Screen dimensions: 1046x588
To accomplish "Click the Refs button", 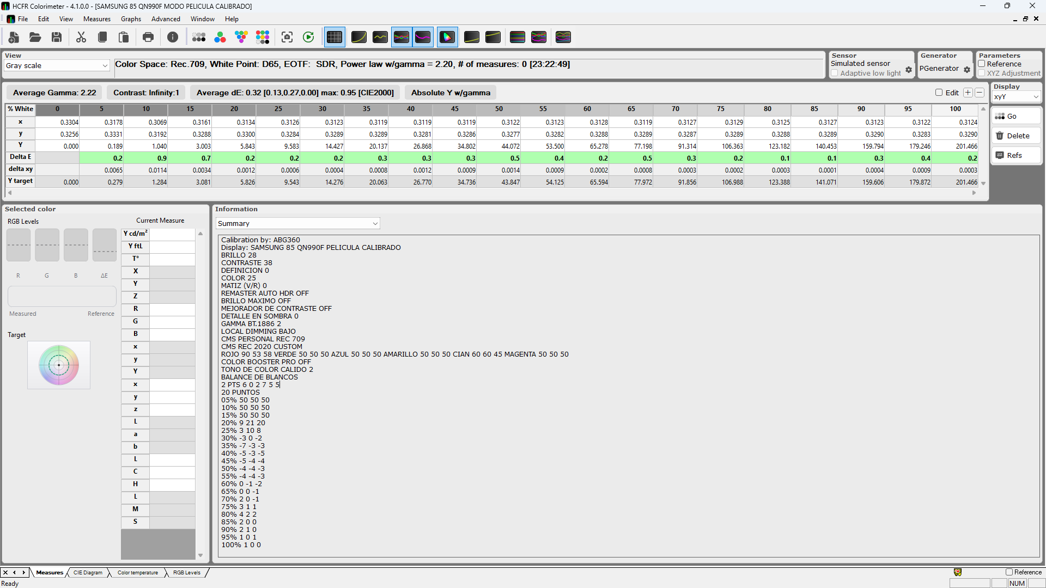I will (x=1016, y=155).
